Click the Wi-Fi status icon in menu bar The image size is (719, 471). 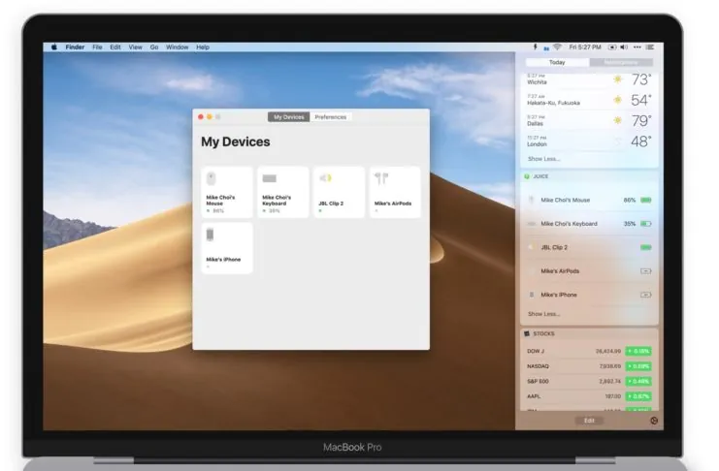pos(557,47)
